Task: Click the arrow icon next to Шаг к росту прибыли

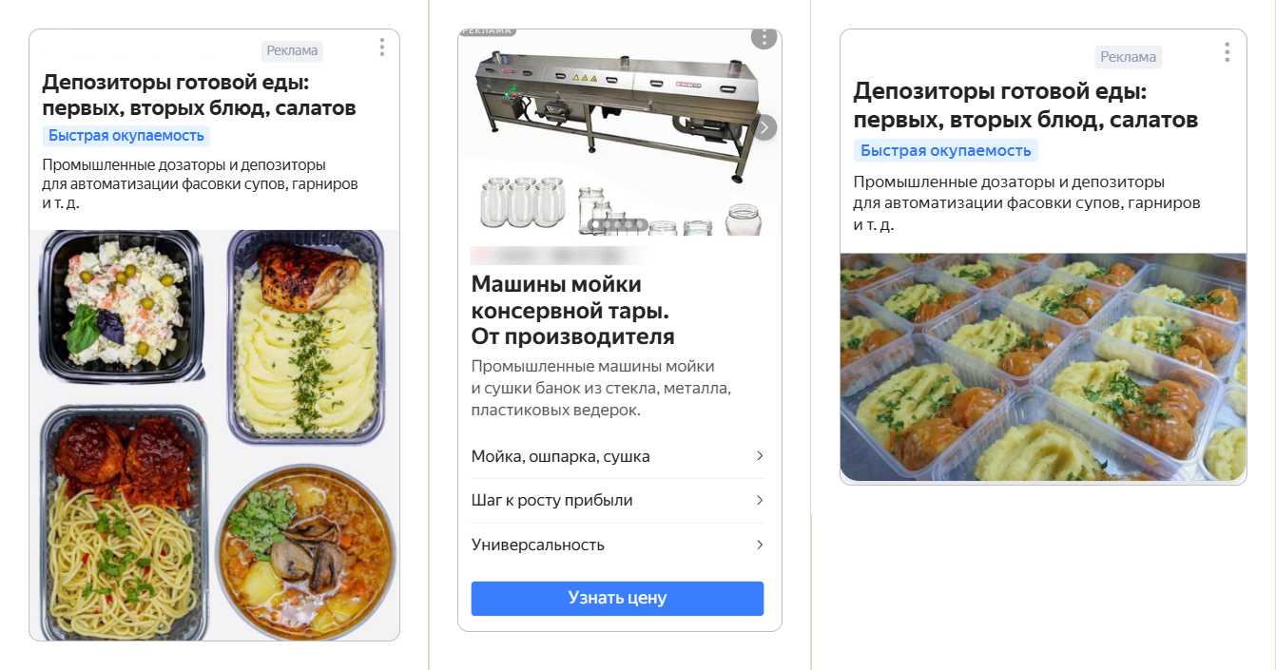Action: tap(760, 500)
